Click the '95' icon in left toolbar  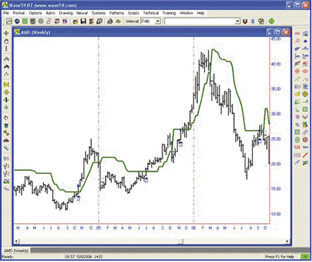tap(6, 159)
